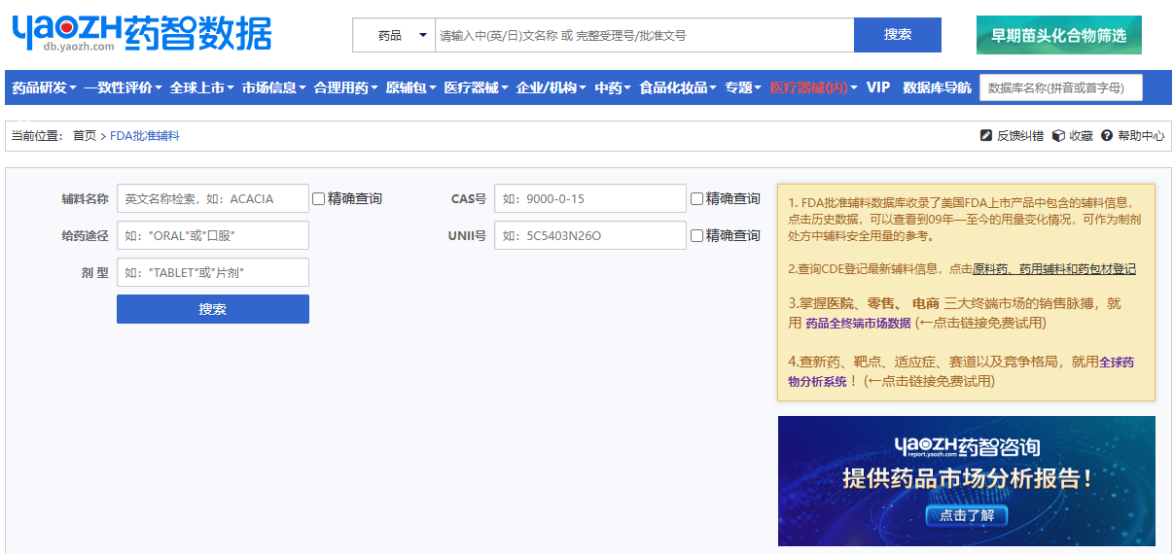Click 点击了解 button on the banner
1174x554 pixels.
[x=967, y=515]
